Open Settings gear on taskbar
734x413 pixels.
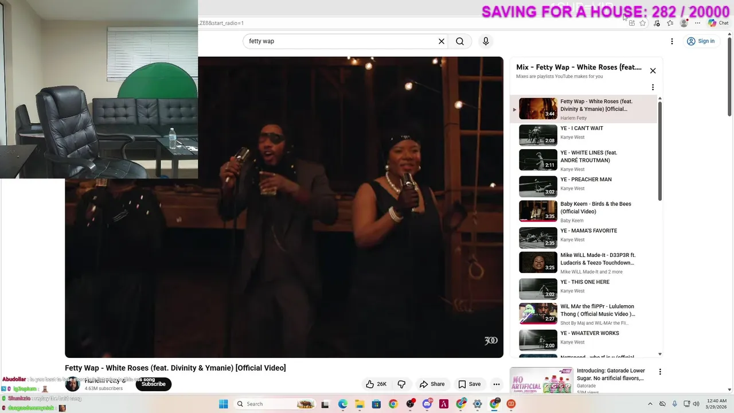click(477, 404)
